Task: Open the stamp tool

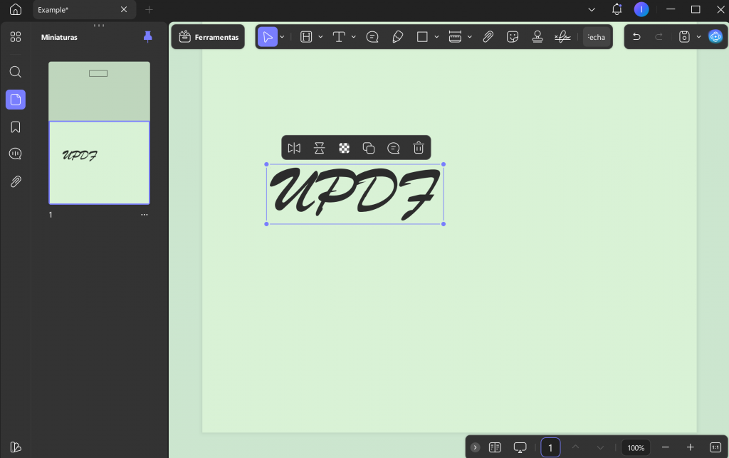Action: click(x=537, y=37)
